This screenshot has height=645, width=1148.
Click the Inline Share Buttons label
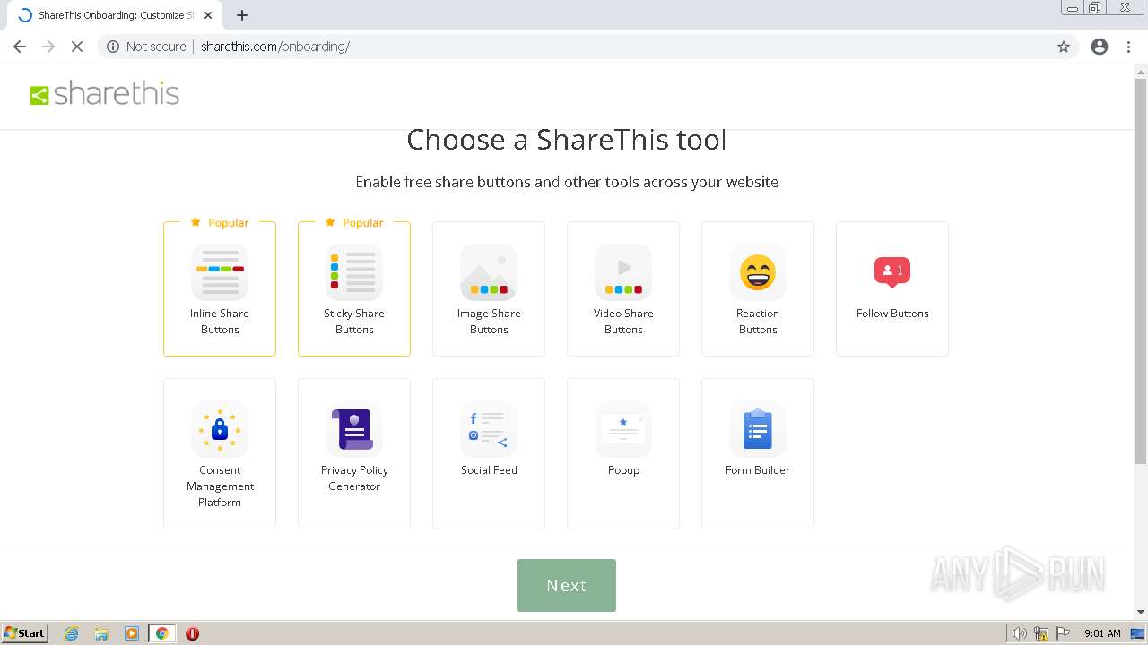point(220,322)
